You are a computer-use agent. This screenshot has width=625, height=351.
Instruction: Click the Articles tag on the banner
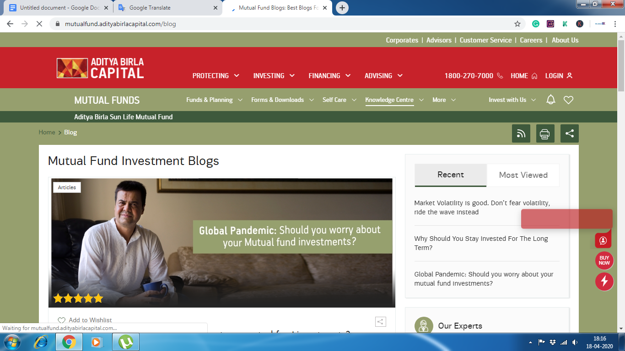67,187
